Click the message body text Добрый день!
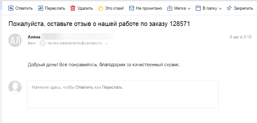Screen dimensions: 257x123 pyautogui.click(x=43, y=65)
